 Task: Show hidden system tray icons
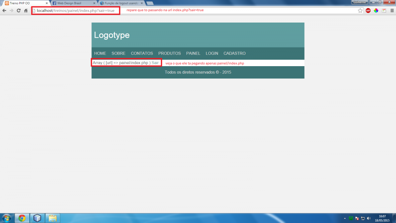[345, 218]
